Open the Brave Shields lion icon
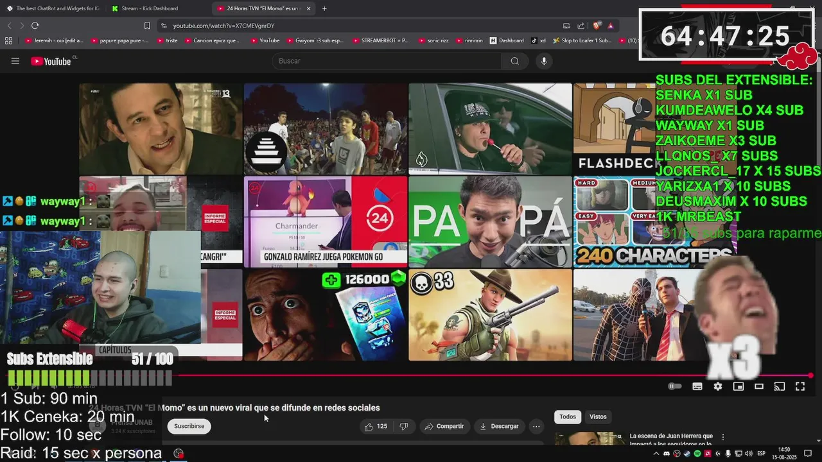 (597, 26)
